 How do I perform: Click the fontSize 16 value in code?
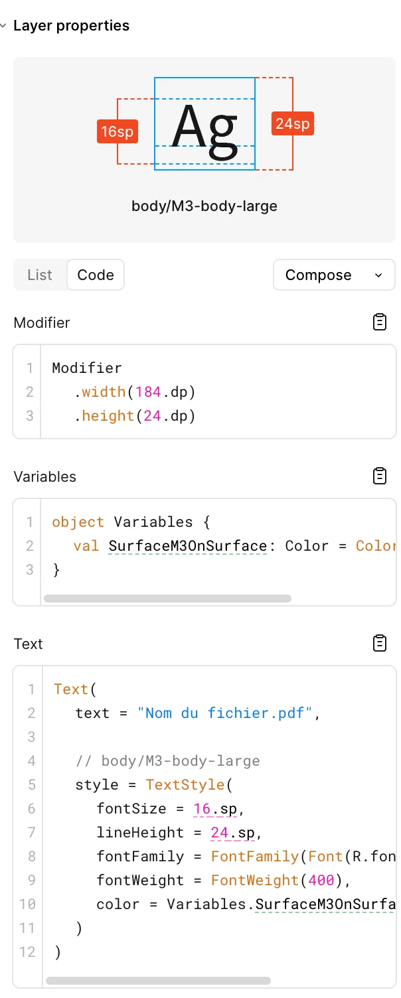point(202,808)
